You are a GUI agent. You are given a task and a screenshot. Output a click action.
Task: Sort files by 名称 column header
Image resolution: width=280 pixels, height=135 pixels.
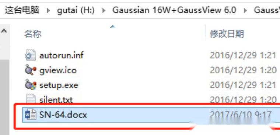[33, 34]
